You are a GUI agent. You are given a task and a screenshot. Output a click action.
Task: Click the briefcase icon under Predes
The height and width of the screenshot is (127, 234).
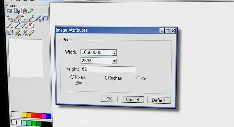(x=10, y=11)
